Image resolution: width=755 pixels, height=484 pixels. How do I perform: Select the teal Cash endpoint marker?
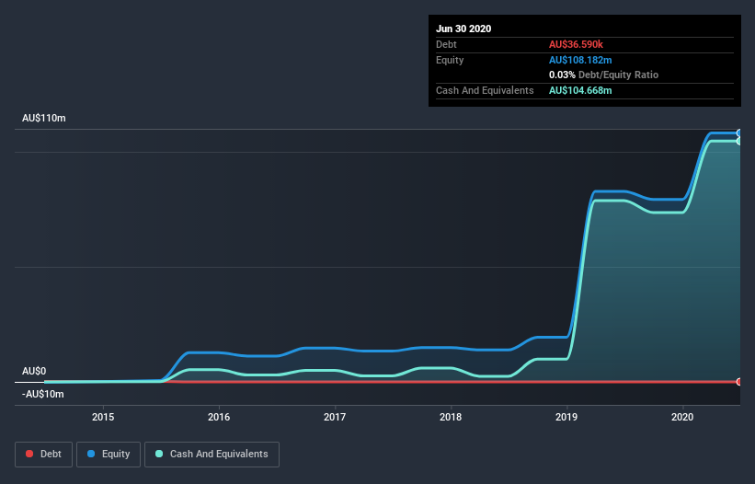pyautogui.click(x=739, y=141)
